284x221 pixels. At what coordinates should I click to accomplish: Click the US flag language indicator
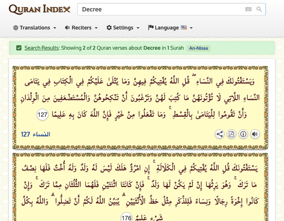pos(184,27)
